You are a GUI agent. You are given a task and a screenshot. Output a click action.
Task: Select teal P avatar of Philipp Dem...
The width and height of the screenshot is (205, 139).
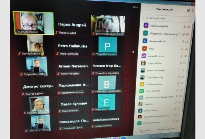click(145, 33)
